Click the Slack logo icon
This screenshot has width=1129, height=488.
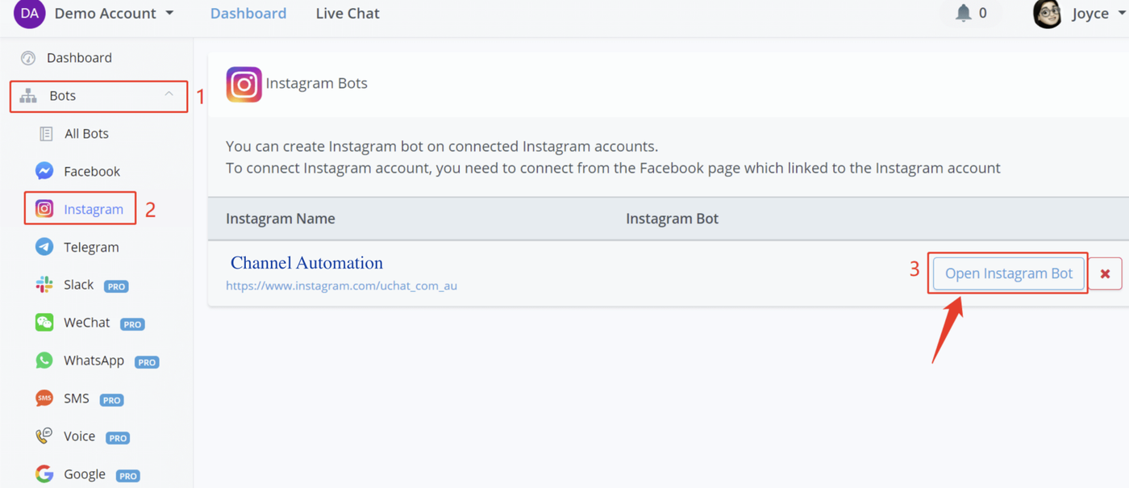44,285
